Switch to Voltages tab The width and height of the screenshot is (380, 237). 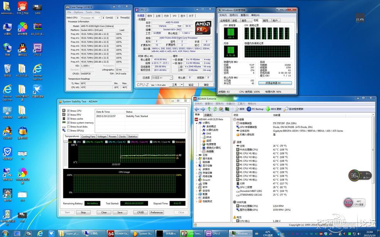pyautogui.click(x=102, y=137)
